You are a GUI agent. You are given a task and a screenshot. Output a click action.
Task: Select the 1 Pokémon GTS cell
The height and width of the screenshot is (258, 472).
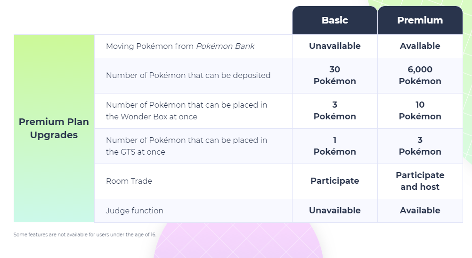[x=335, y=146]
